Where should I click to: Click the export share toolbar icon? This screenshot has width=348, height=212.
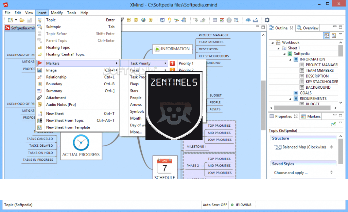[256, 20]
